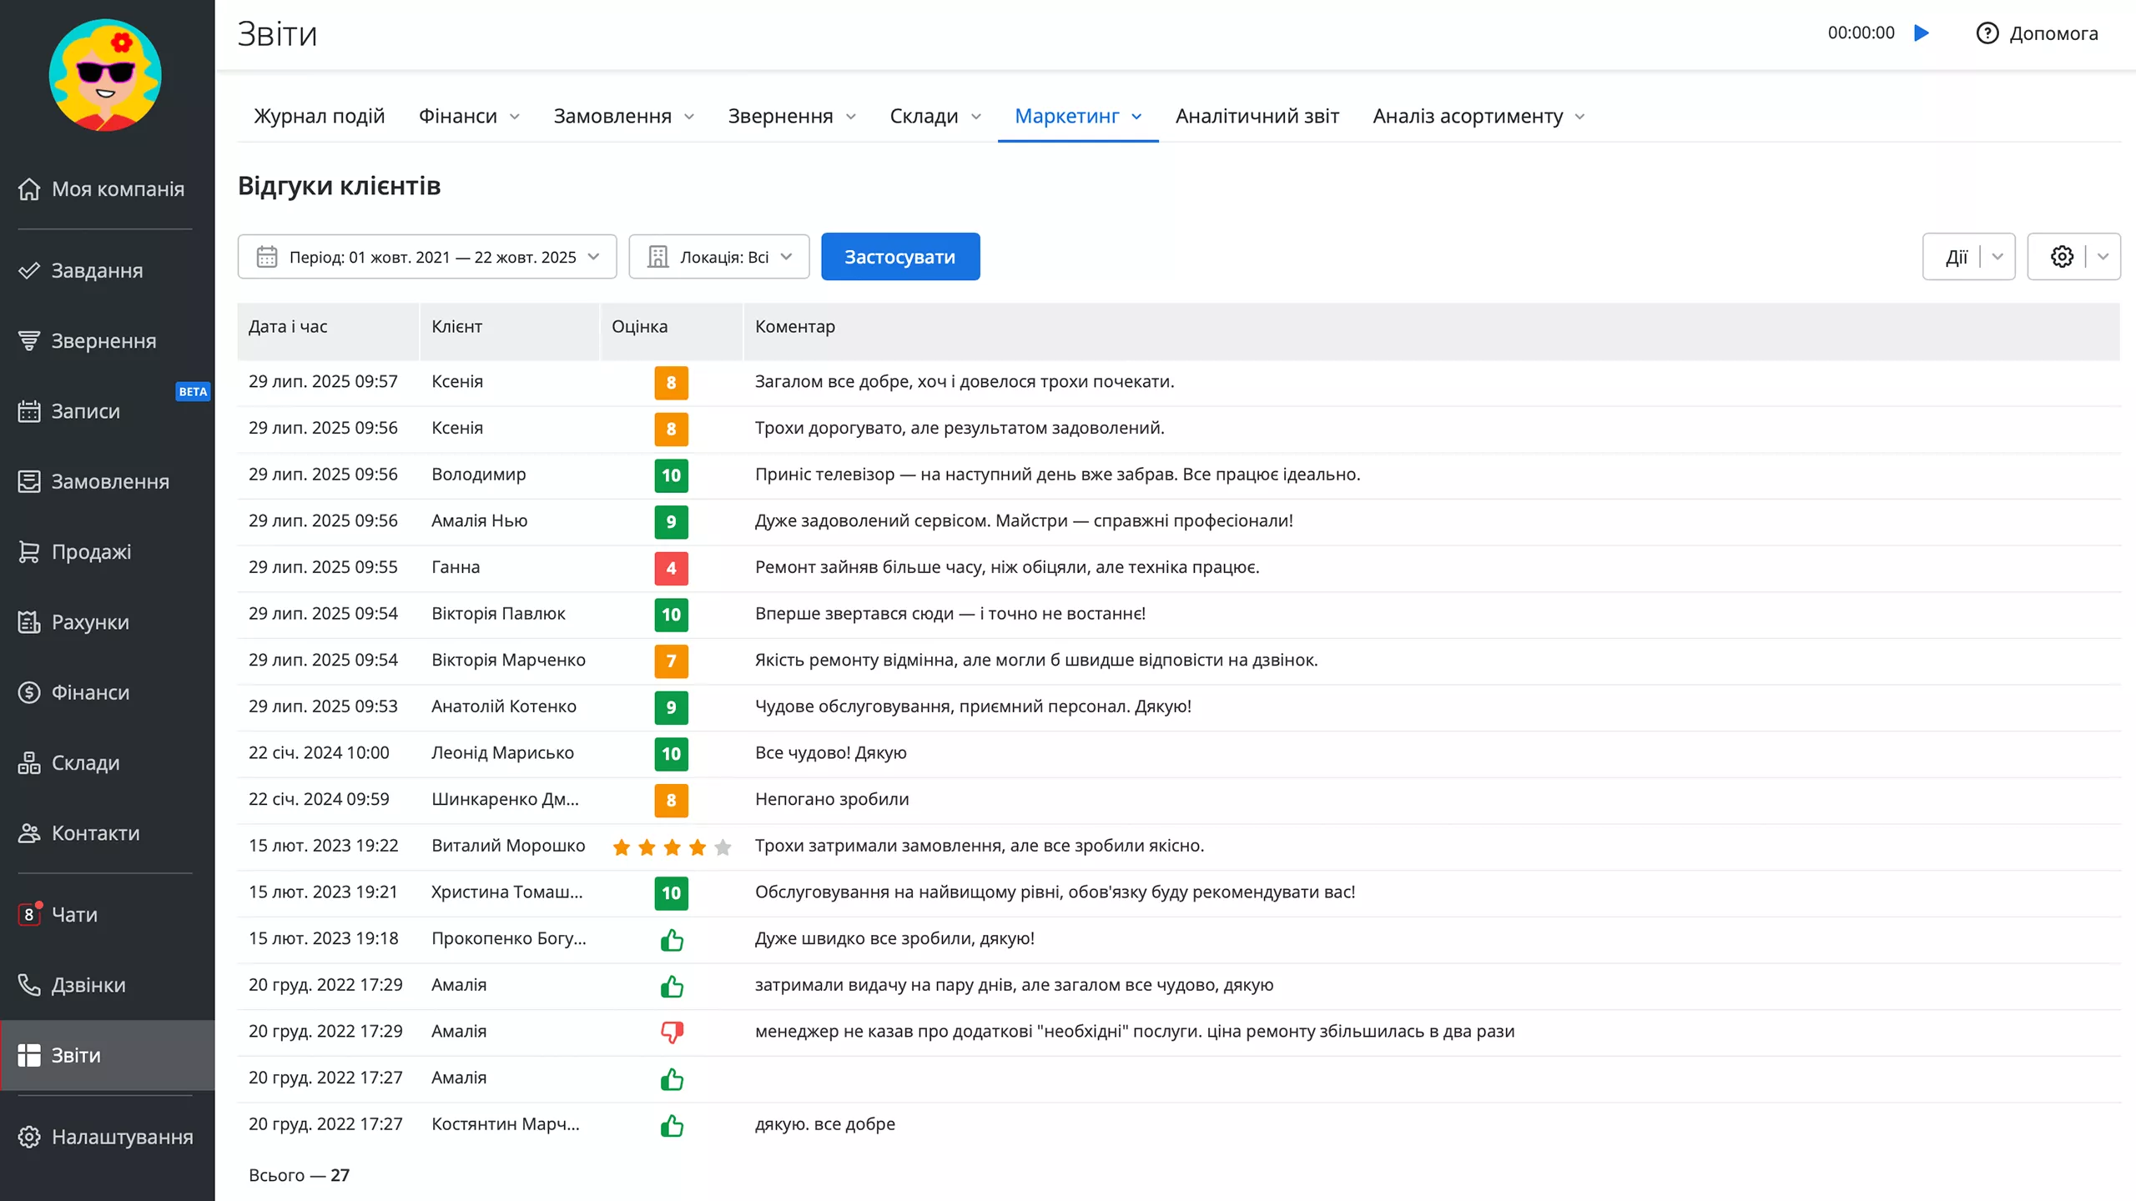The width and height of the screenshot is (2136, 1201).
Task: Open the Дзвінки phone section
Action: pos(88,985)
